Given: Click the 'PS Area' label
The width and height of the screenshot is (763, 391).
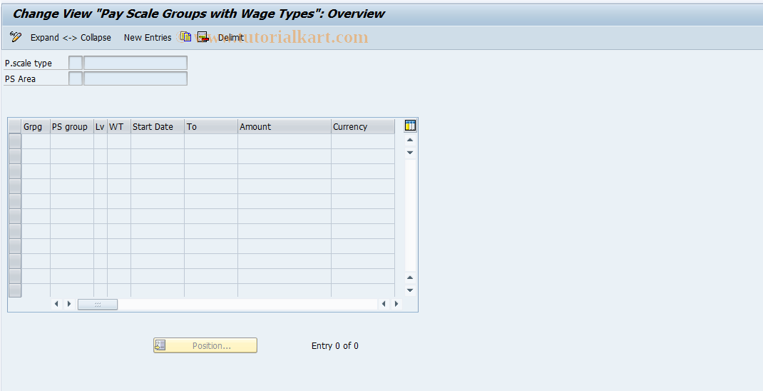Looking at the screenshot, I should click(x=20, y=79).
